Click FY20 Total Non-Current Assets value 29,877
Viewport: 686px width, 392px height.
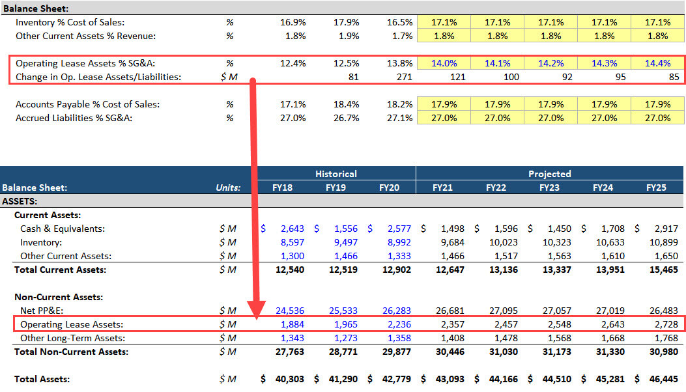(396, 352)
